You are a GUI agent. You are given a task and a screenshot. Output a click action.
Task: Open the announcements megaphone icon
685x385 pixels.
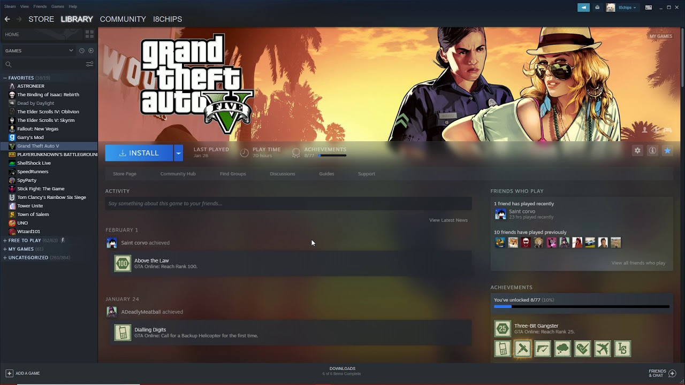pyautogui.click(x=583, y=7)
